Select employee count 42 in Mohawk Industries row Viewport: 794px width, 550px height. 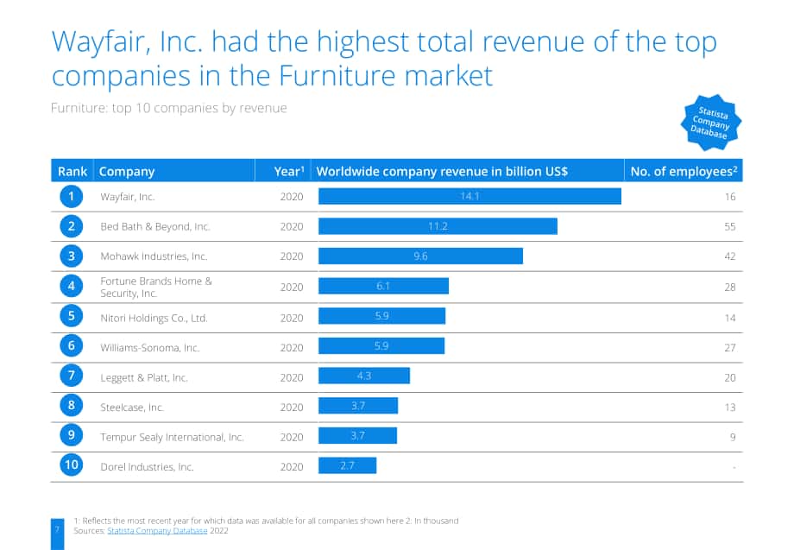click(x=729, y=256)
